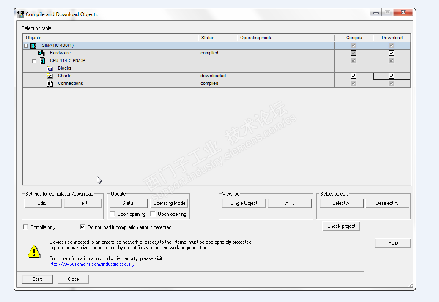Screen dimensions: 439x302
Task: Click the Test button
Action: pyautogui.click(x=83, y=203)
